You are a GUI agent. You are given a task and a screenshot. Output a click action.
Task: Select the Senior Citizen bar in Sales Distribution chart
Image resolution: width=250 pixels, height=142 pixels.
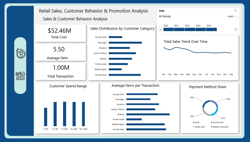122,53
